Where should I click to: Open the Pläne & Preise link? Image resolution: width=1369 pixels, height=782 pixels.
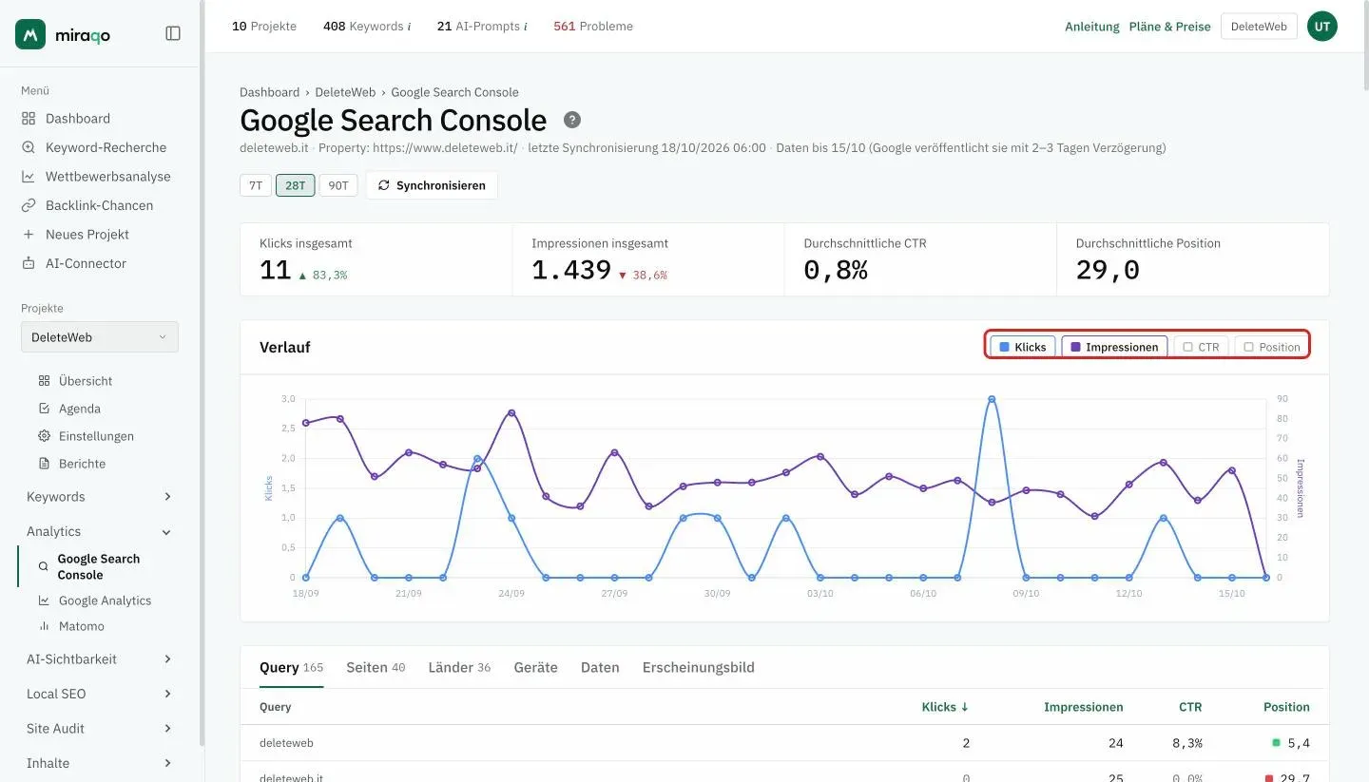tap(1170, 27)
